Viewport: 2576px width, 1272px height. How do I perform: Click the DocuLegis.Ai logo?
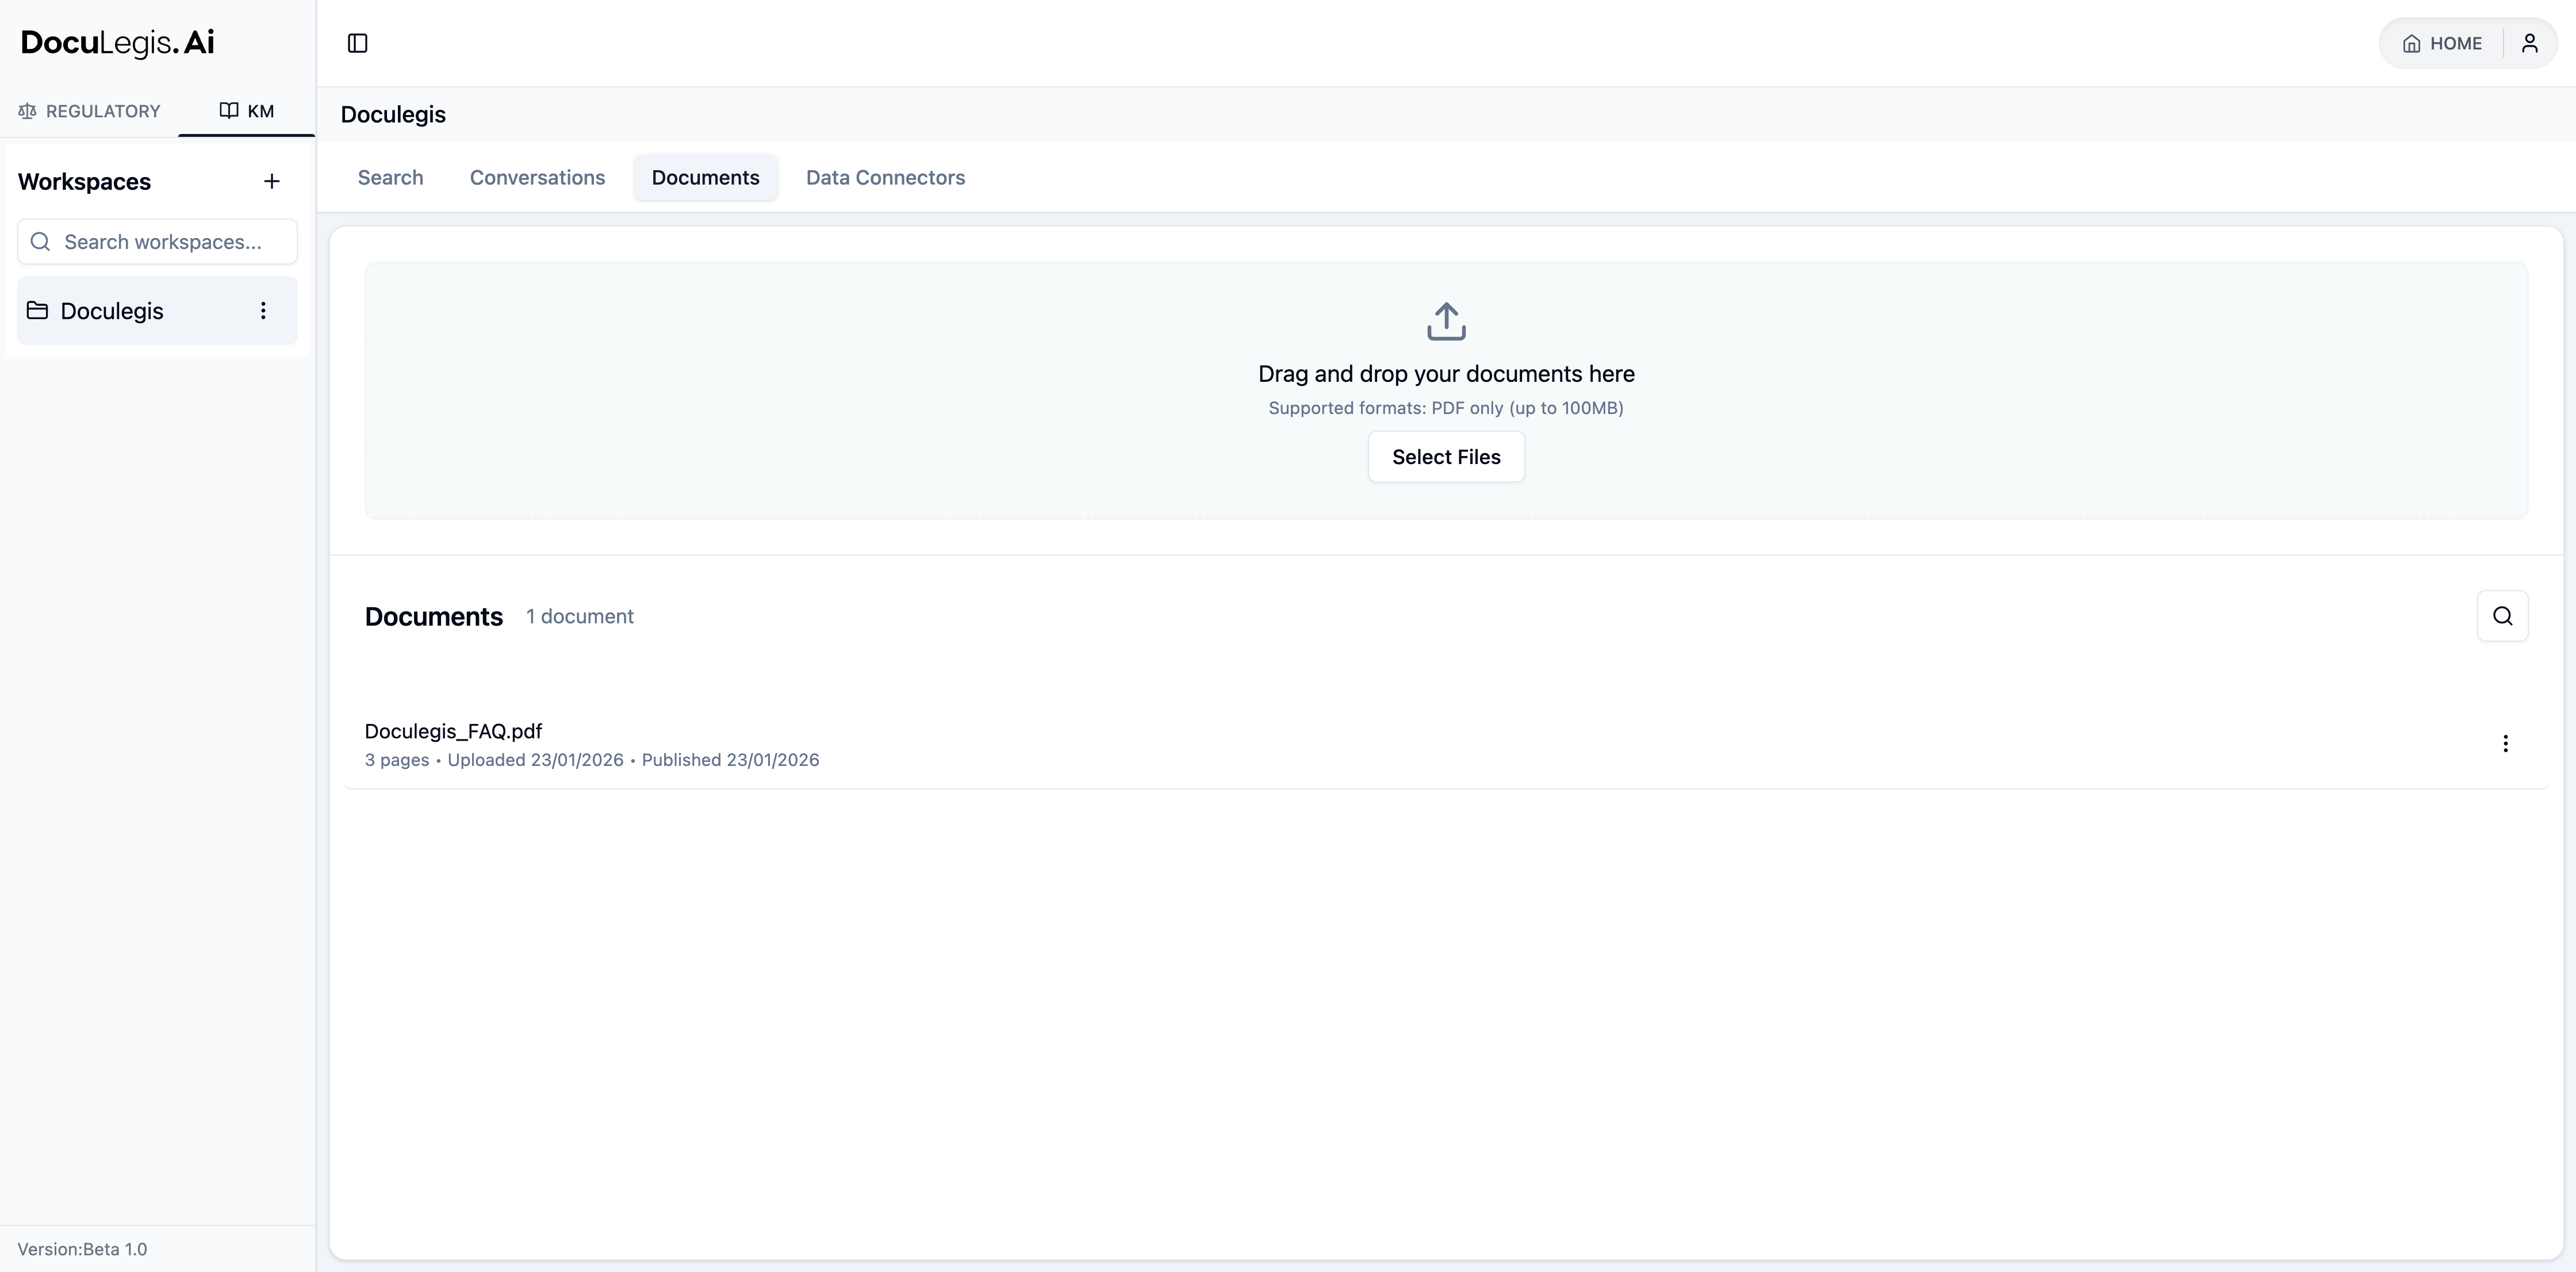(x=117, y=42)
